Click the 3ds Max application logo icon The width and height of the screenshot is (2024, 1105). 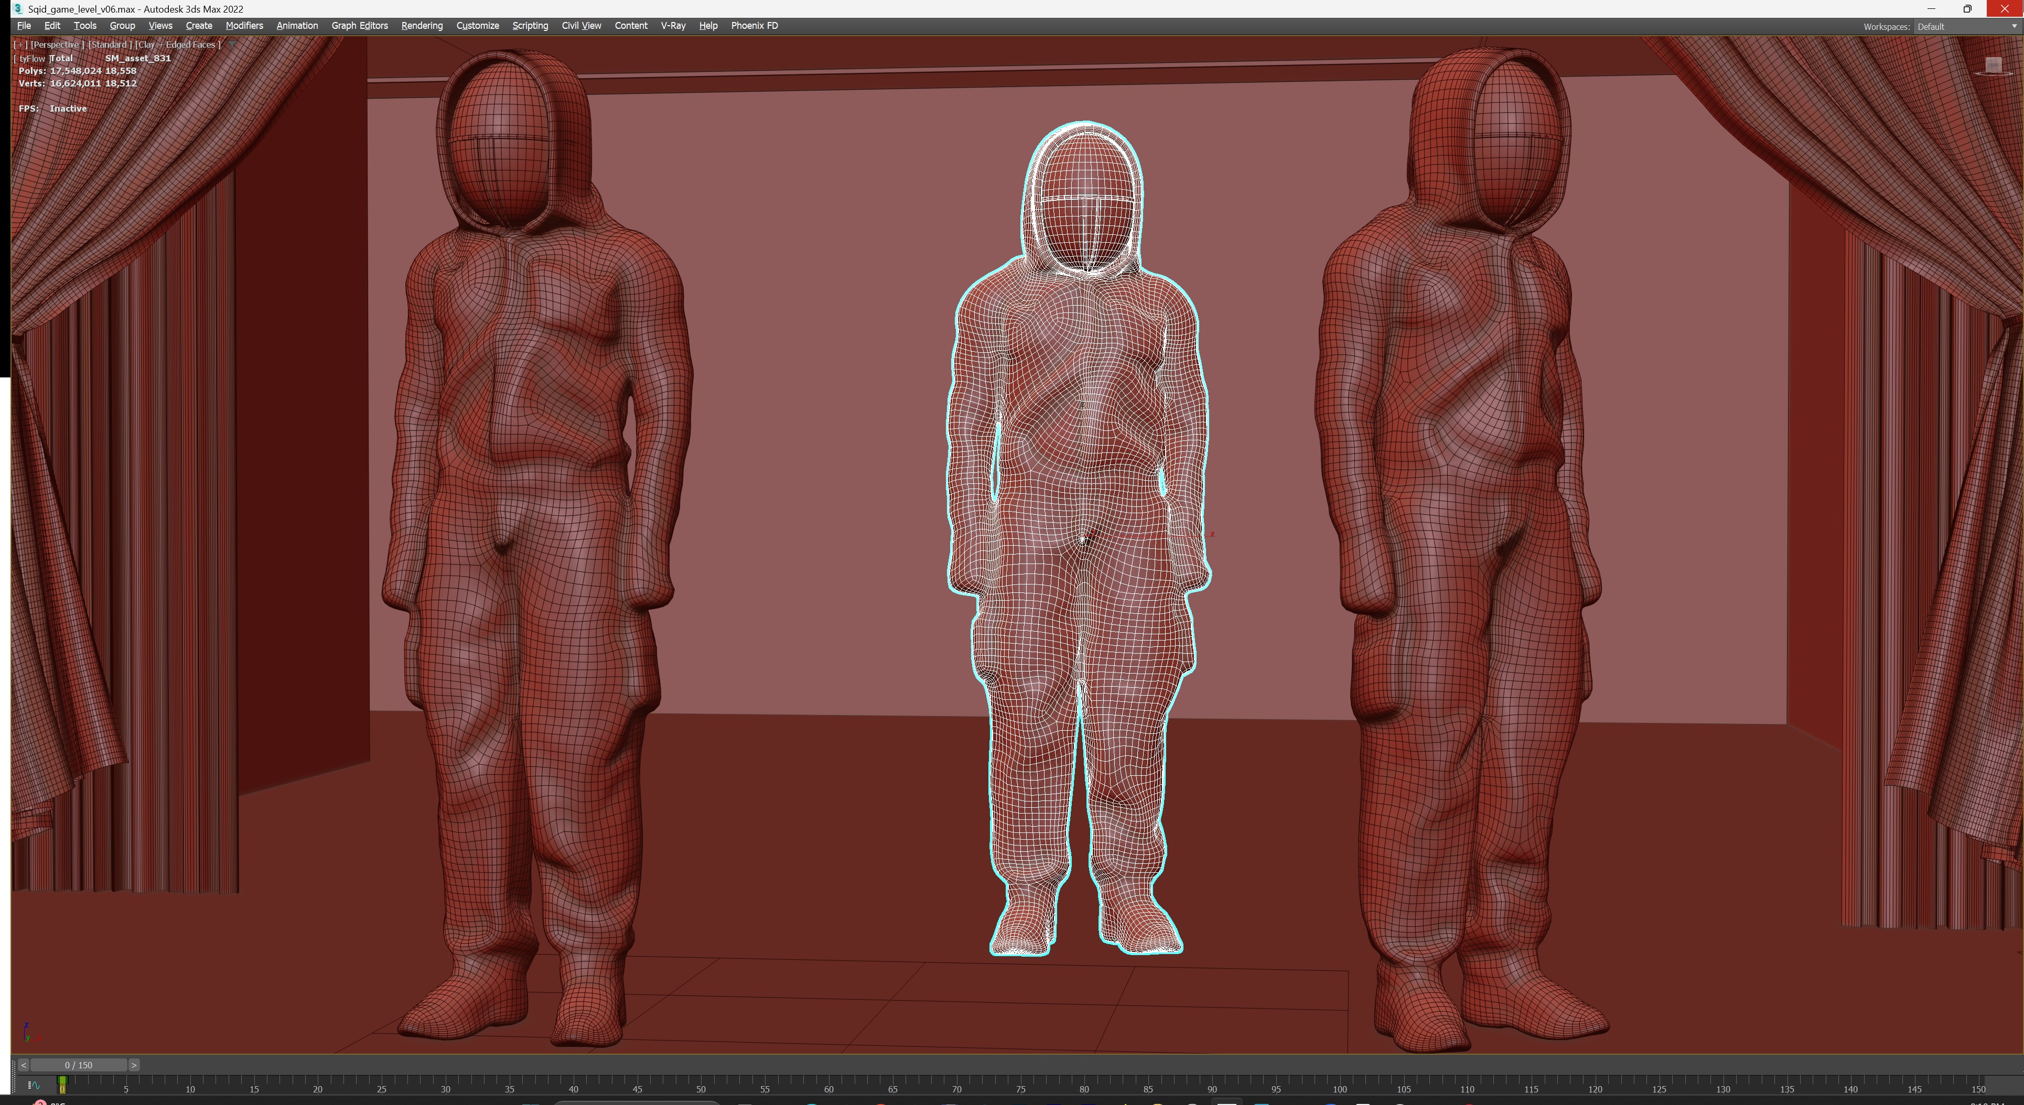pyautogui.click(x=17, y=8)
